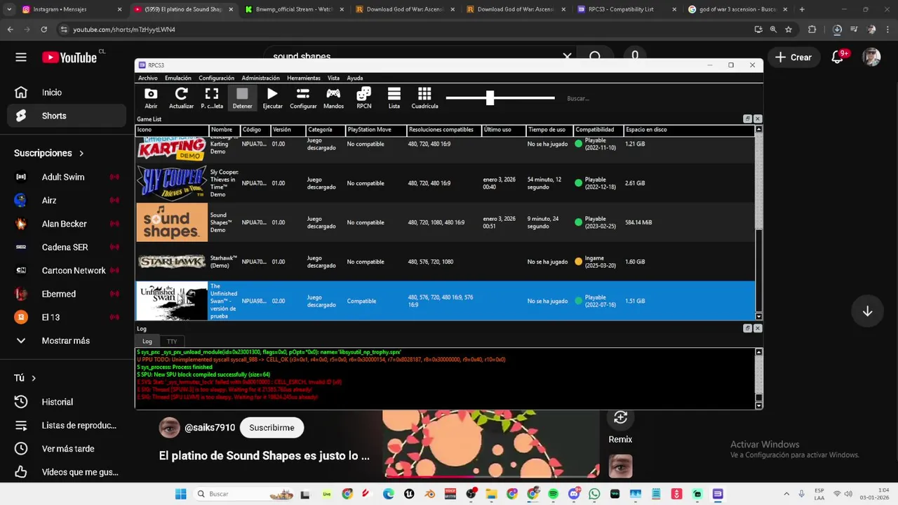Sort game list by Nombre column header
The width and height of the screenshot is (898, 505).
coord(224,130)
